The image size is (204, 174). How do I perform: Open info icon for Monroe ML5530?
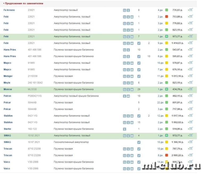point(128,89)
